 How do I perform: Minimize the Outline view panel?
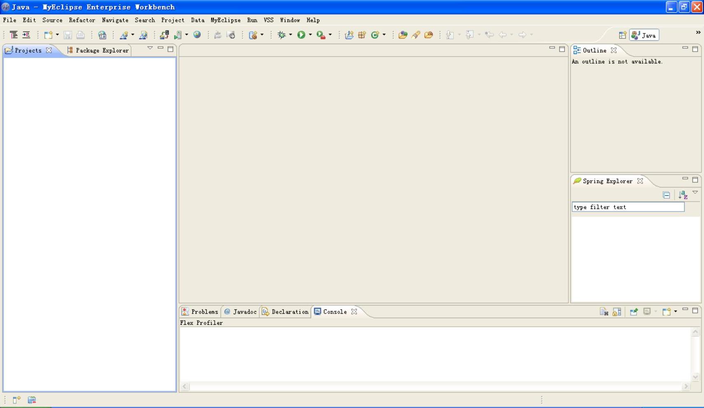[685, 48]
